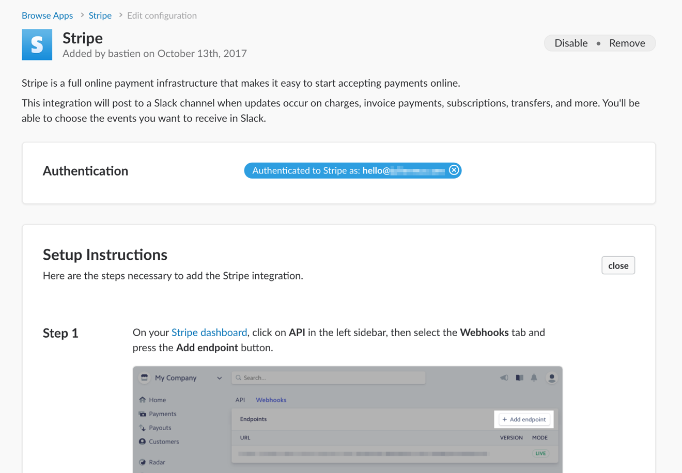This screenshot has height=473, width=682.
Task: Click the LIVE mode badge
Action: pyautogui.click(x=540, y=453)
